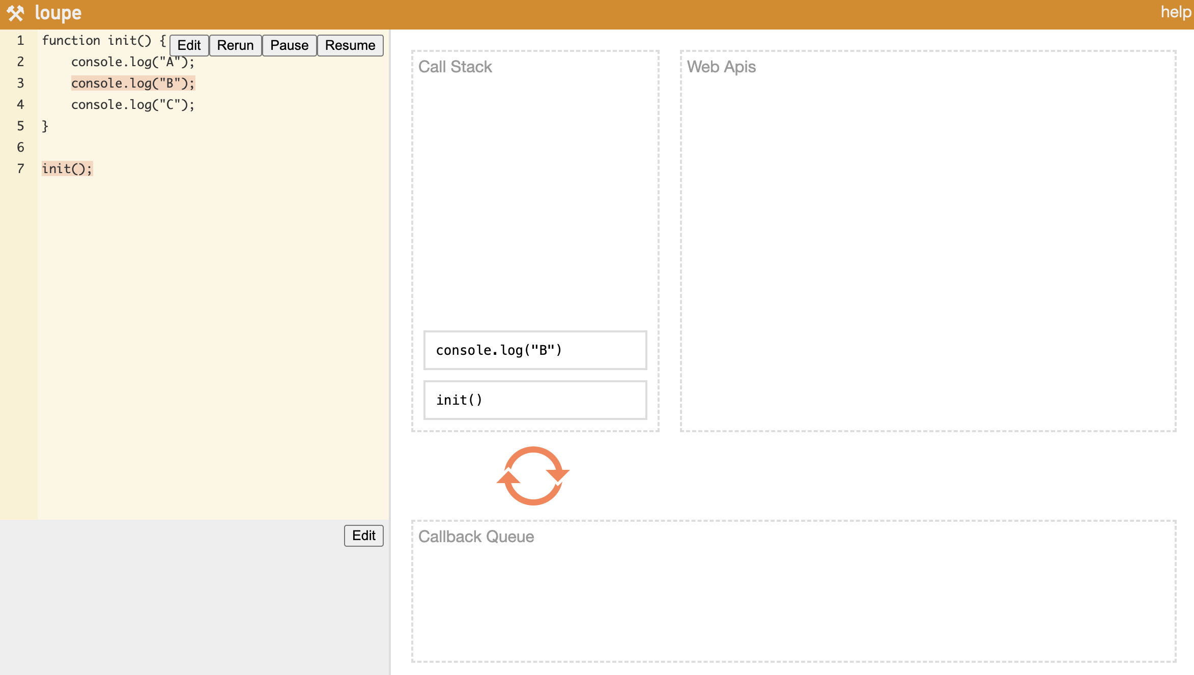Click line number 7 in the gutter
The width and height of the screenshot is (1194, 675).
pos(20,168)
